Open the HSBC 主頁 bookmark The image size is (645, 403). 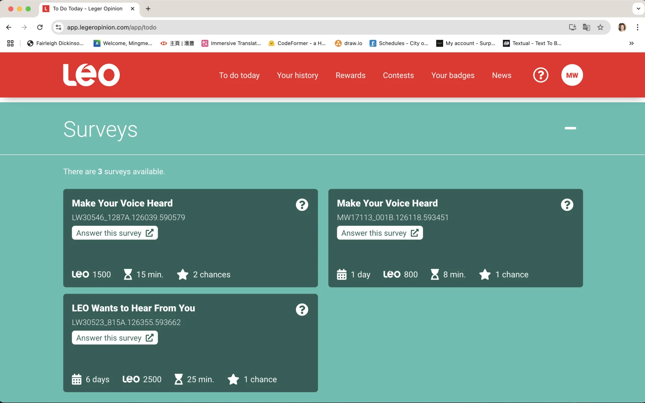177,43
